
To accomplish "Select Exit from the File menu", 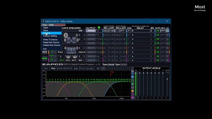I will 45,49.
